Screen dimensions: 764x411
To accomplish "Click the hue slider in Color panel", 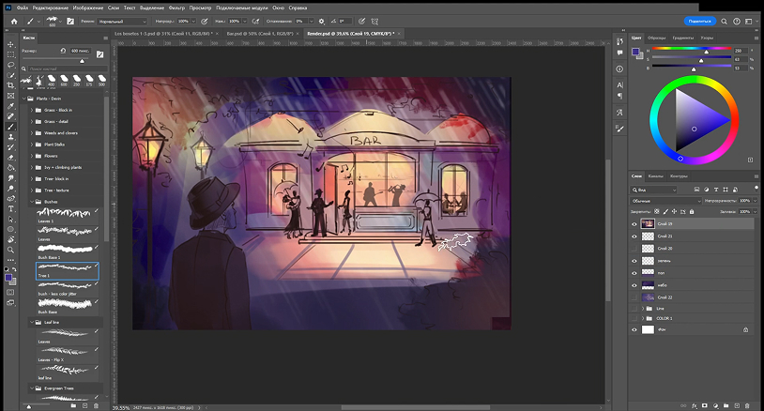I will pyautogui.click(x=693, y=50).
